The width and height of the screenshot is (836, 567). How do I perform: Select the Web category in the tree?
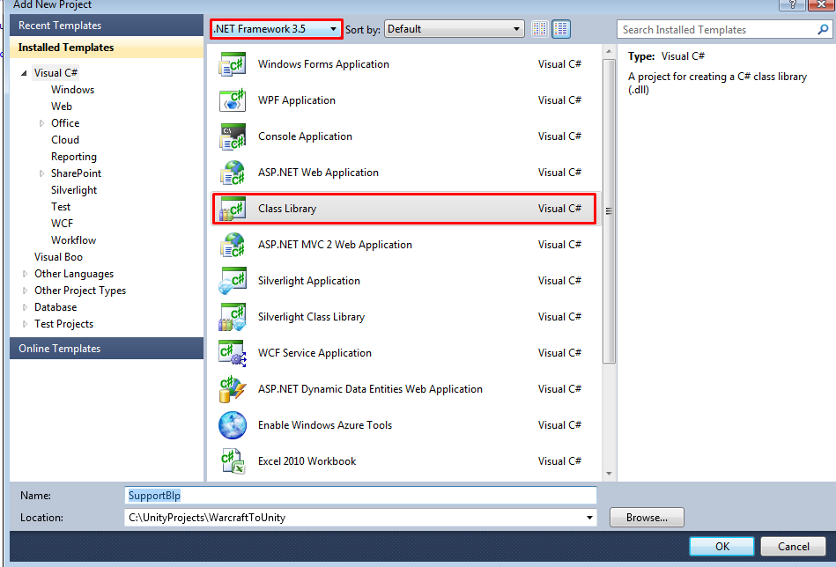62,106
